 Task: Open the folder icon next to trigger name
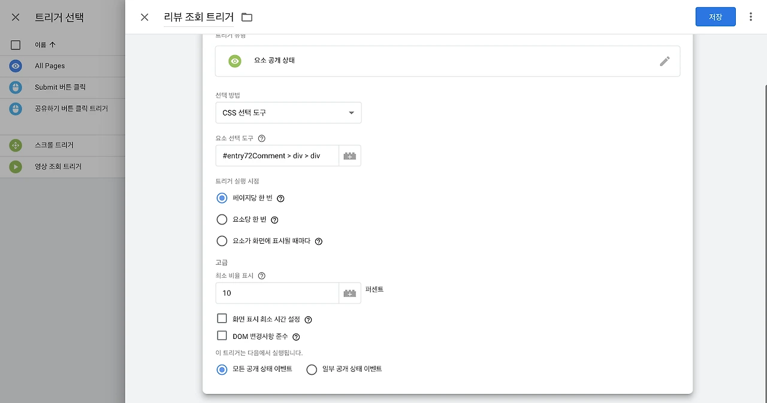247,17
